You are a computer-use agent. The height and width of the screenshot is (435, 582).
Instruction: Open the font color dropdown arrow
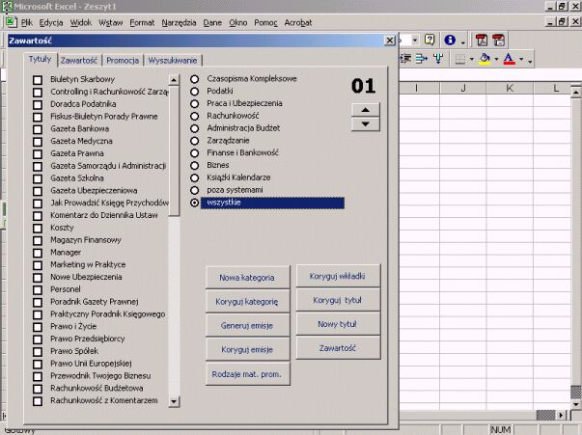coord(522,60)
